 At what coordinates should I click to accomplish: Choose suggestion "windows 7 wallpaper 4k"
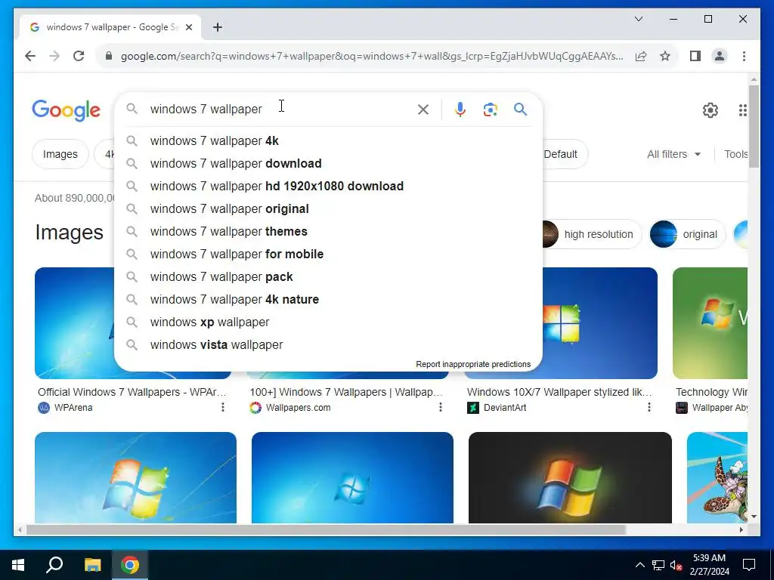pyautogui.click(x=328, y=141)
